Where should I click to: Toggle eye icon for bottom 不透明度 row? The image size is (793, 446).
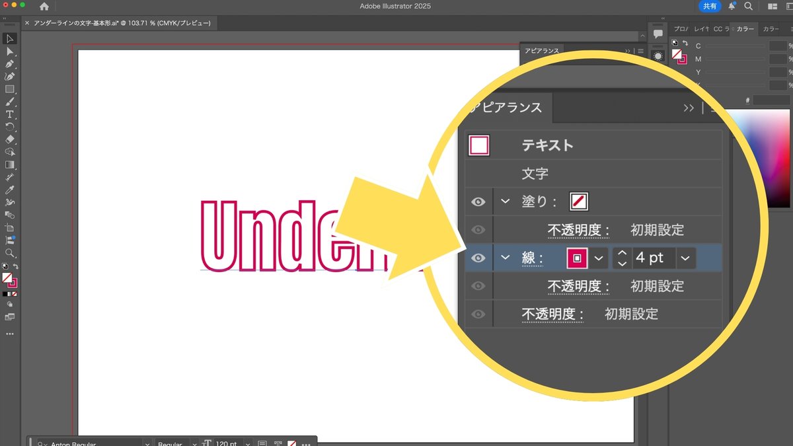pos(478,315)
